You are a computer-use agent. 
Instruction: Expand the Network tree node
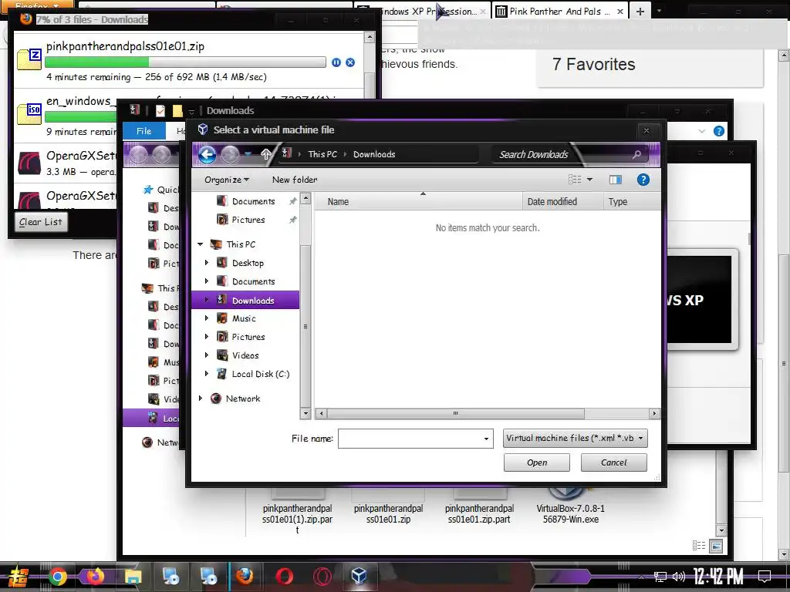pos(200,399)
